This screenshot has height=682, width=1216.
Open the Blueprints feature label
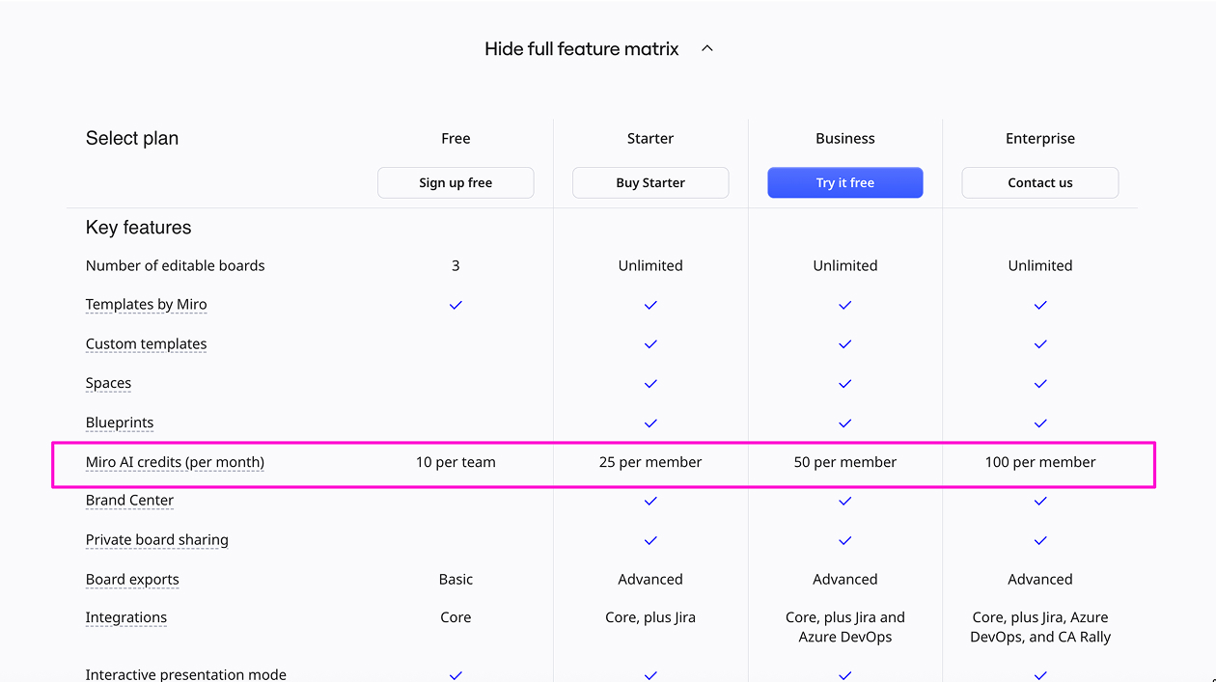120,423
